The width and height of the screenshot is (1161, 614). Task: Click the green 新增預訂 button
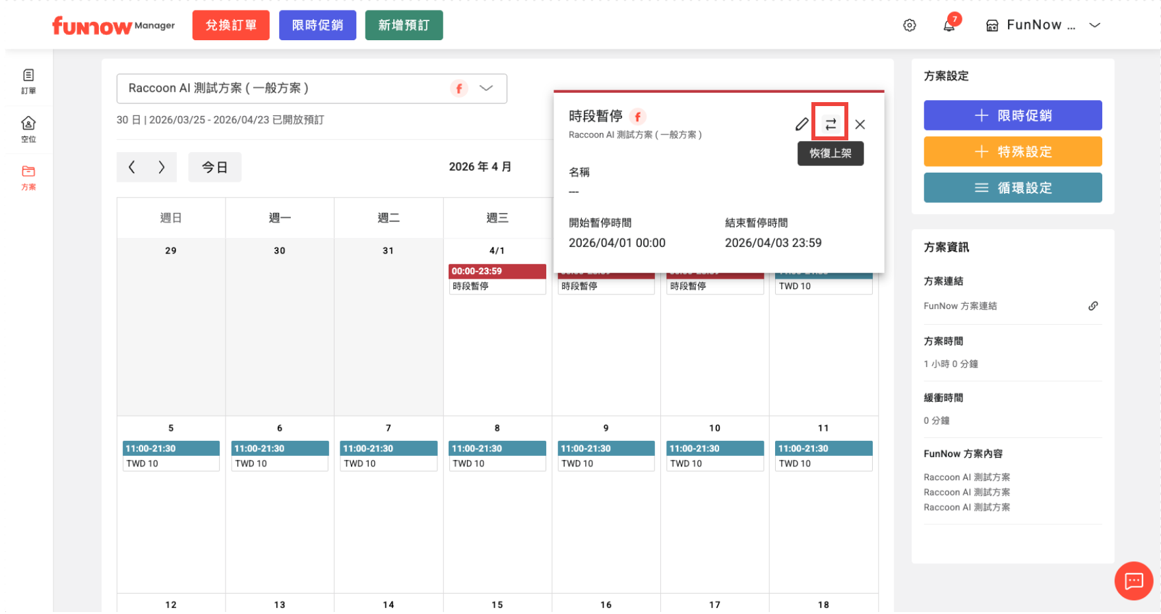[404, 26]
